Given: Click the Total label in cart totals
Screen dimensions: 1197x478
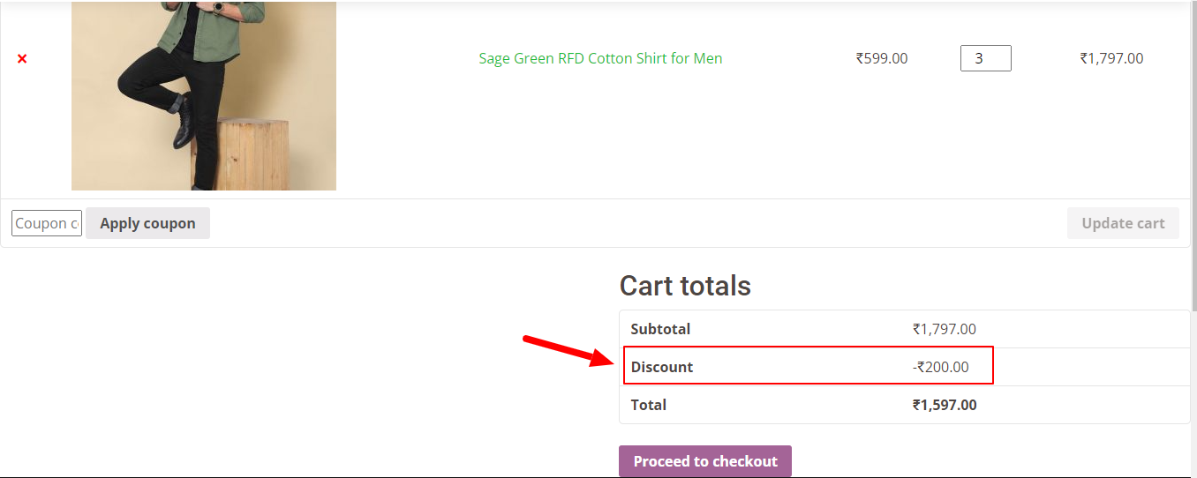Looking at the screenshot, I should (x=648, y=405).
